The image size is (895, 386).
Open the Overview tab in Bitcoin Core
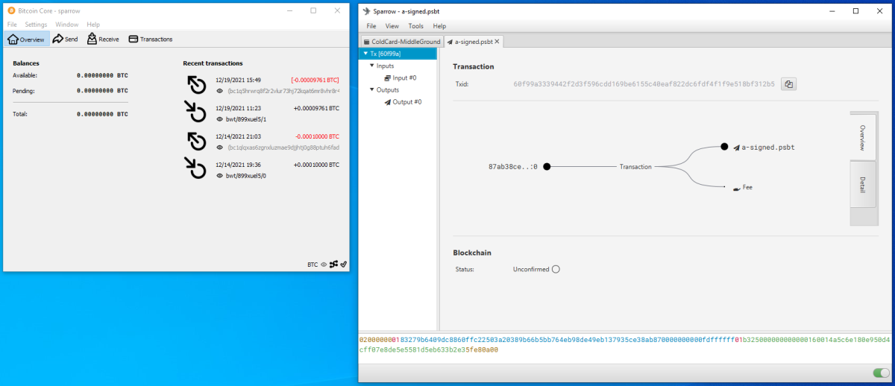tap(27, 39)
